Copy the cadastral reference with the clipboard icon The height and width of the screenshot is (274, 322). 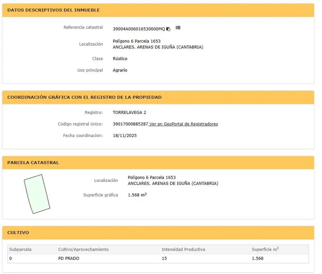pos(168,29)
